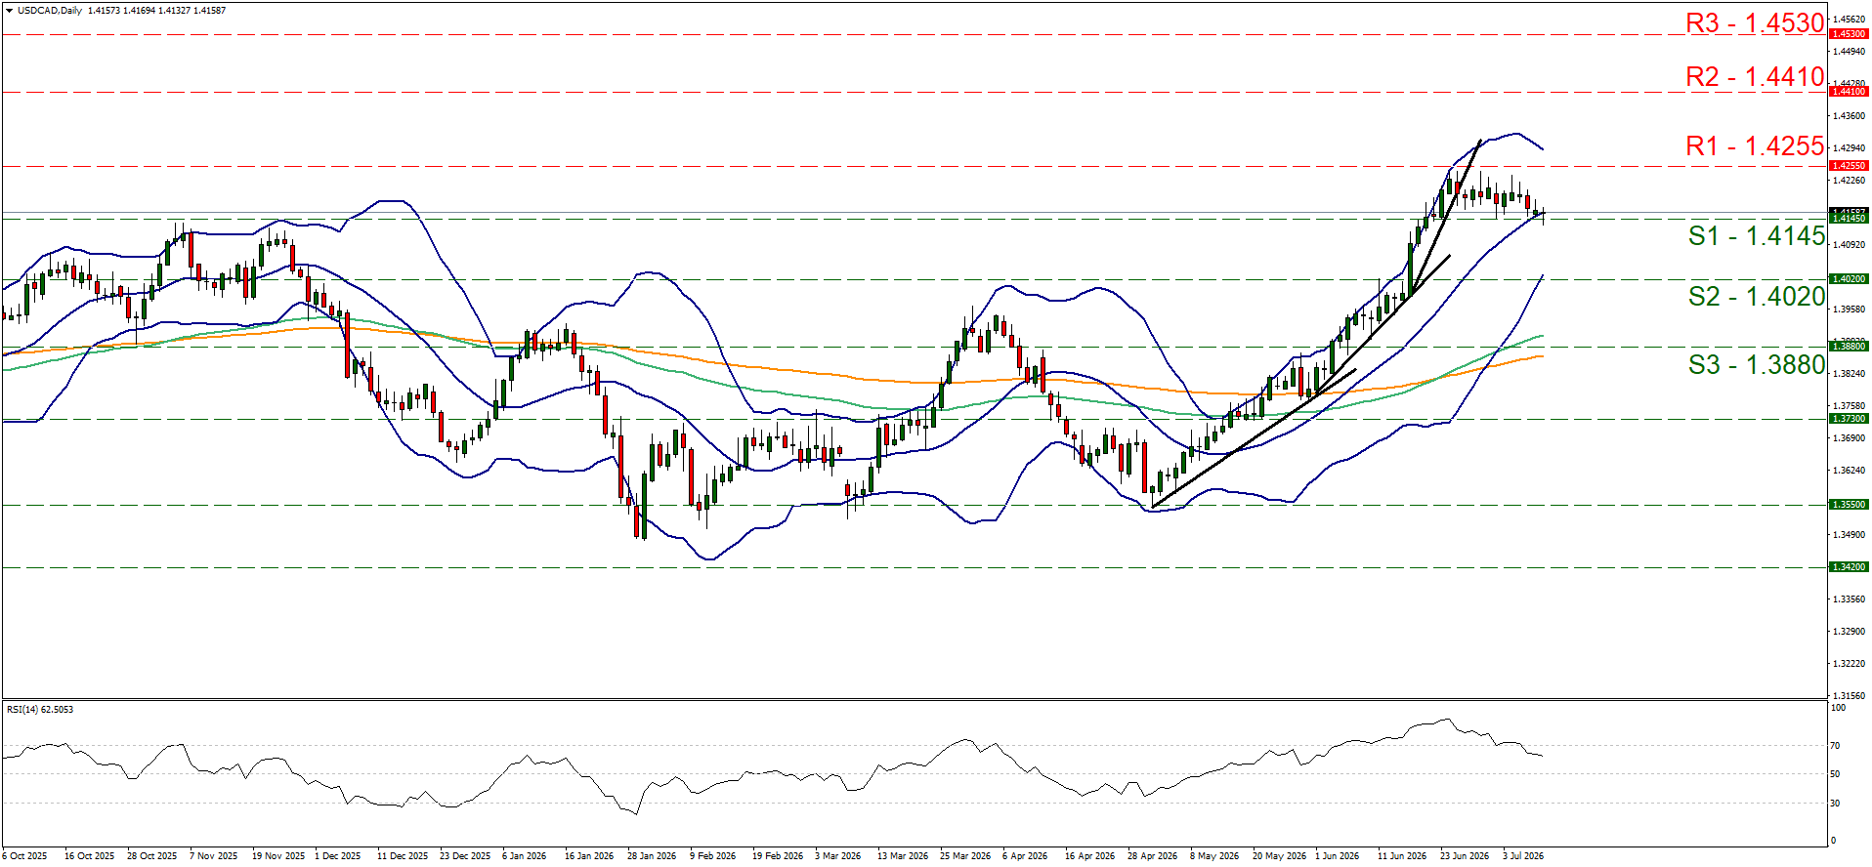Click the 1.40920 price axis value

(x=1850, y=245)
